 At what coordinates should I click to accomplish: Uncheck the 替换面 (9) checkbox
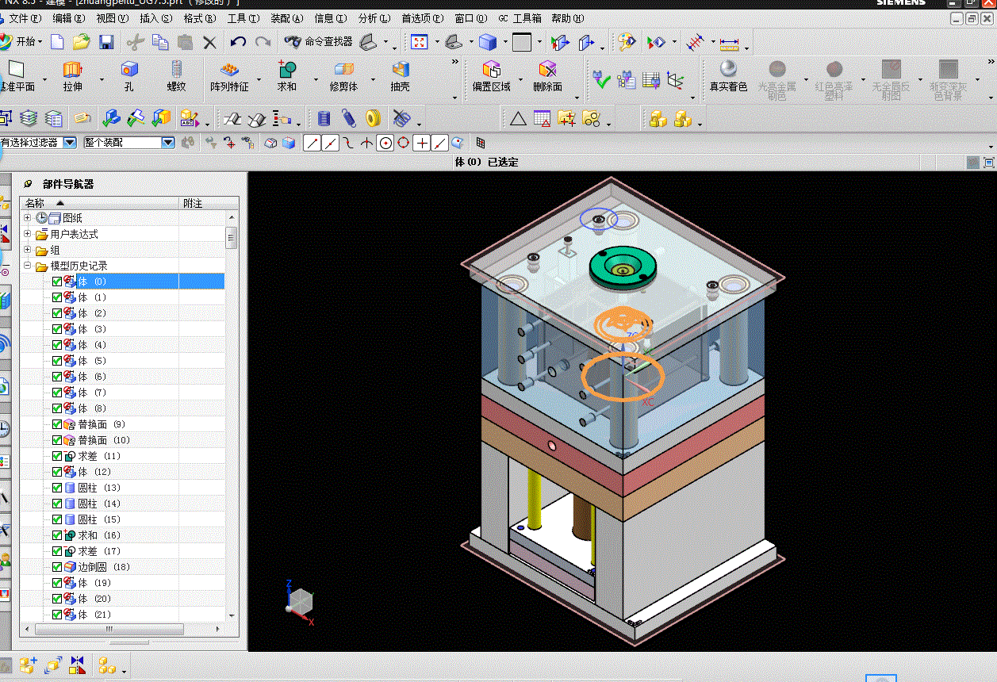point(57,424)
